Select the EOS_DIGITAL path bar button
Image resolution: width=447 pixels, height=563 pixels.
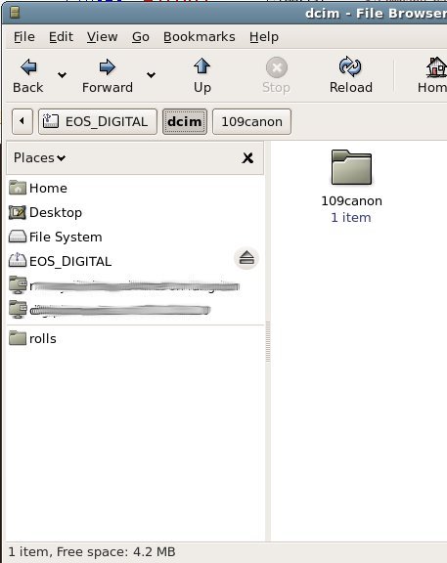pos(98,122)
